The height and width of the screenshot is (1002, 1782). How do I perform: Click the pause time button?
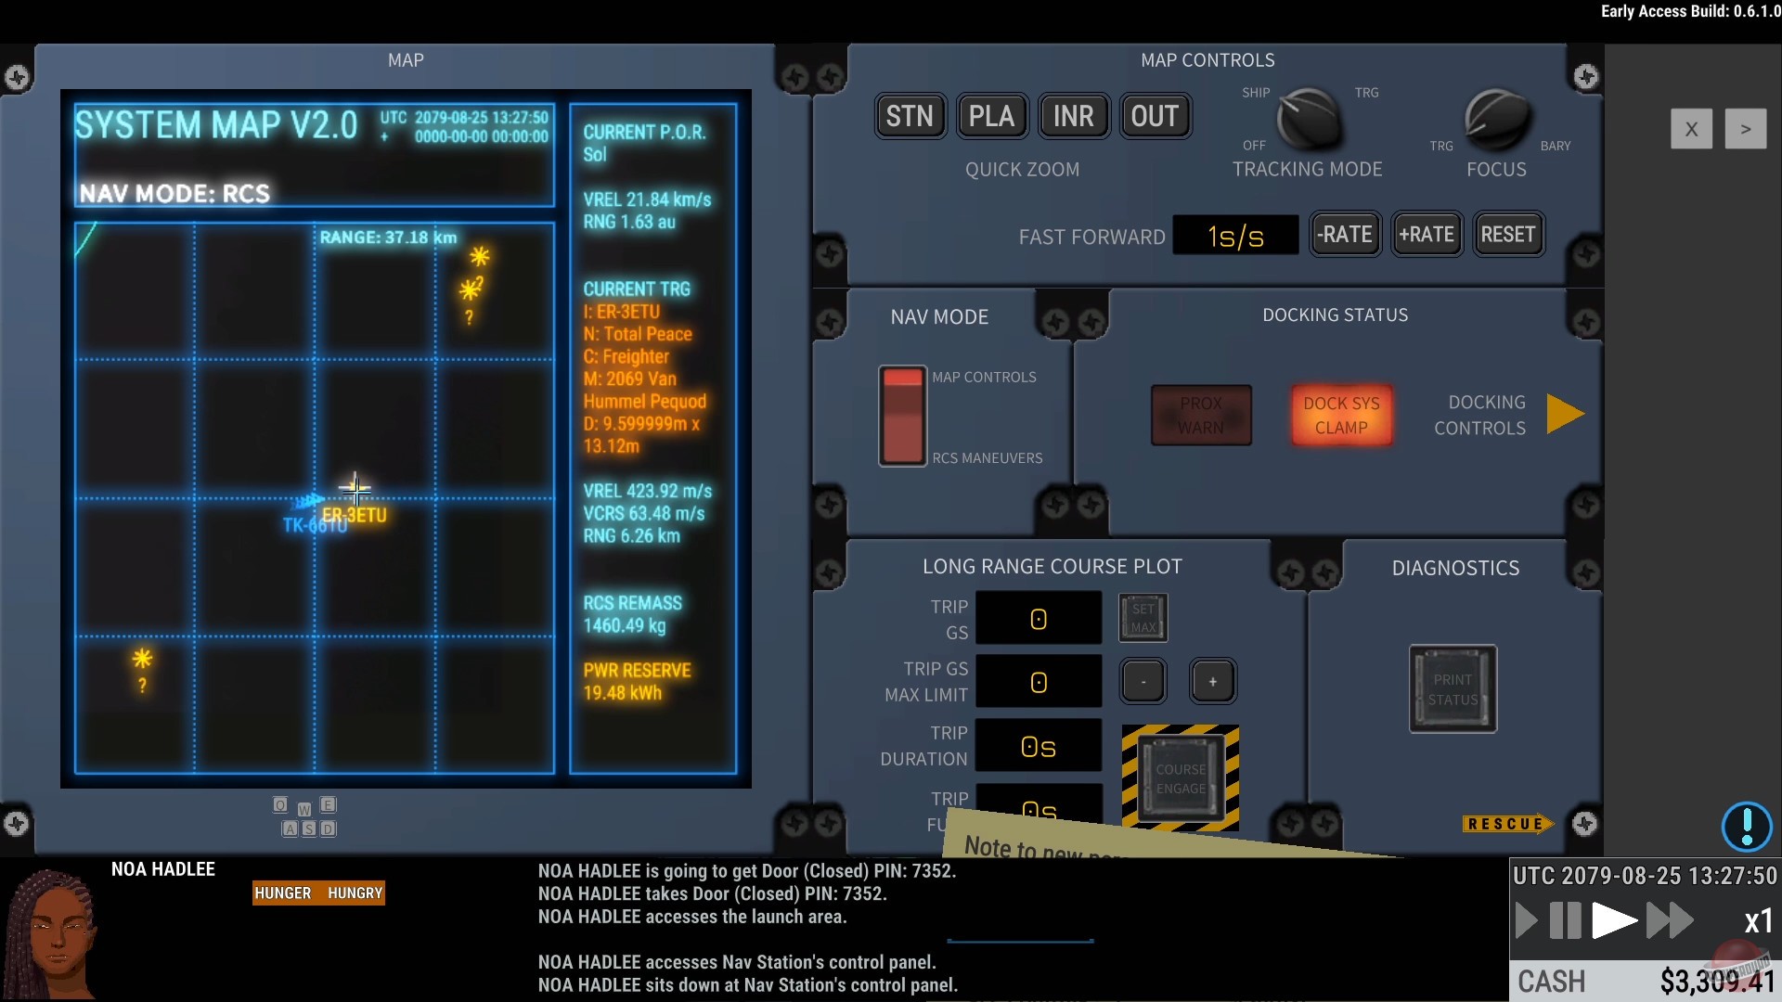(x=1565, y=921)
